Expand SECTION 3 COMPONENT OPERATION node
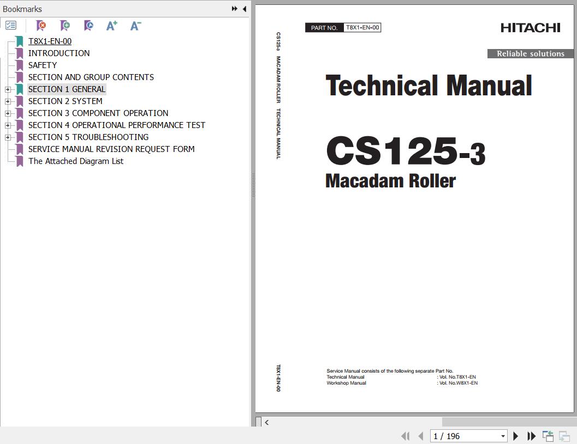 click(8, 113)
